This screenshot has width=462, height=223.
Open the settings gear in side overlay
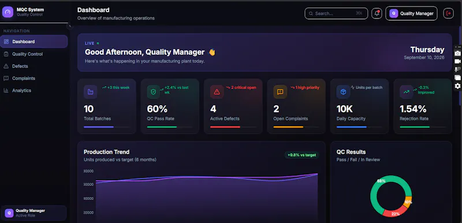pos(457,86)
